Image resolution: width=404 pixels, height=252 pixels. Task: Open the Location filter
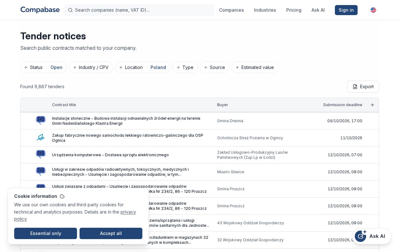(x=143, y=67)
